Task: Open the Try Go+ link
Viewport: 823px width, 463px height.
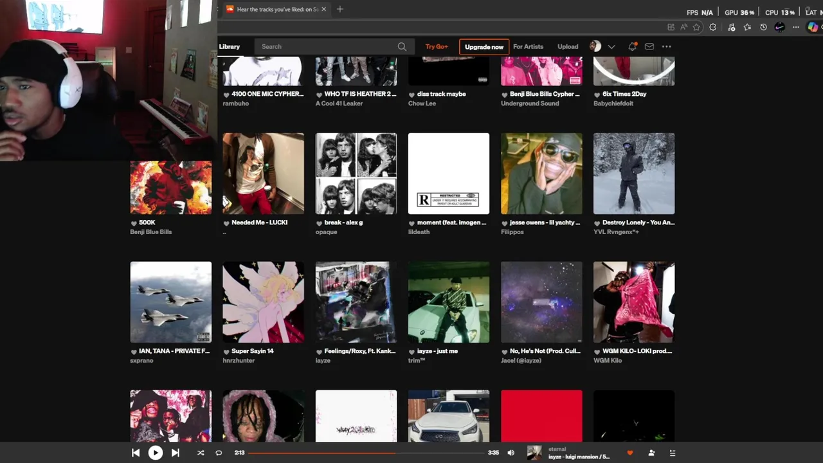Action: pyautogui.click(x=437, y=46)
